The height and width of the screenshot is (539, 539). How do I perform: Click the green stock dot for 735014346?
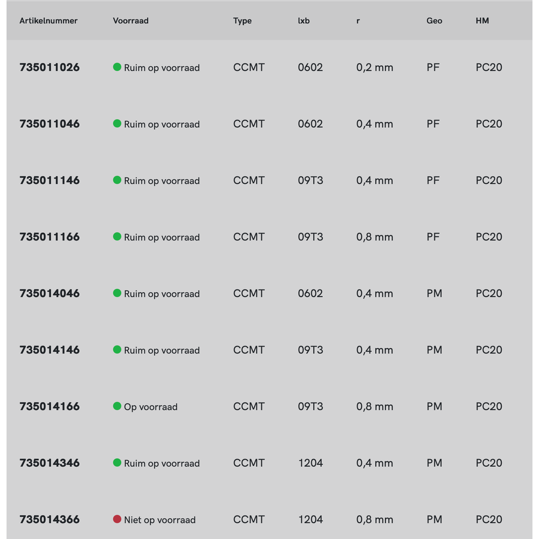(x=117, y=463)
